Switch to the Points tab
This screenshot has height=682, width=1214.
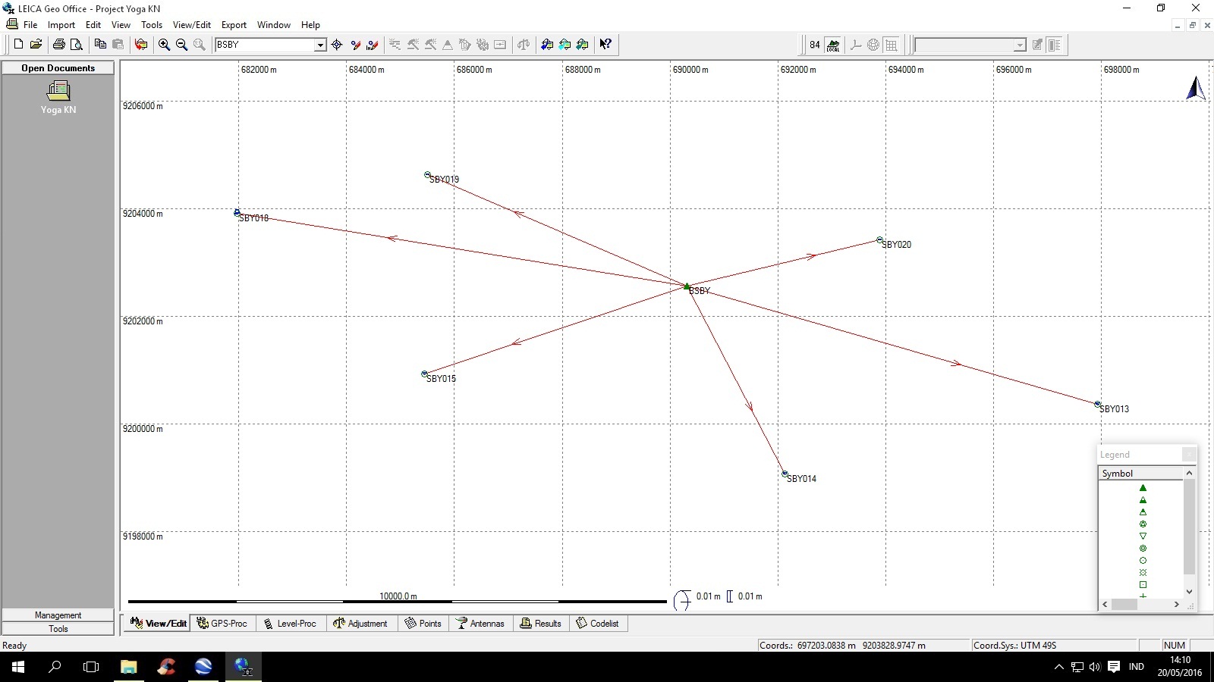423,623
